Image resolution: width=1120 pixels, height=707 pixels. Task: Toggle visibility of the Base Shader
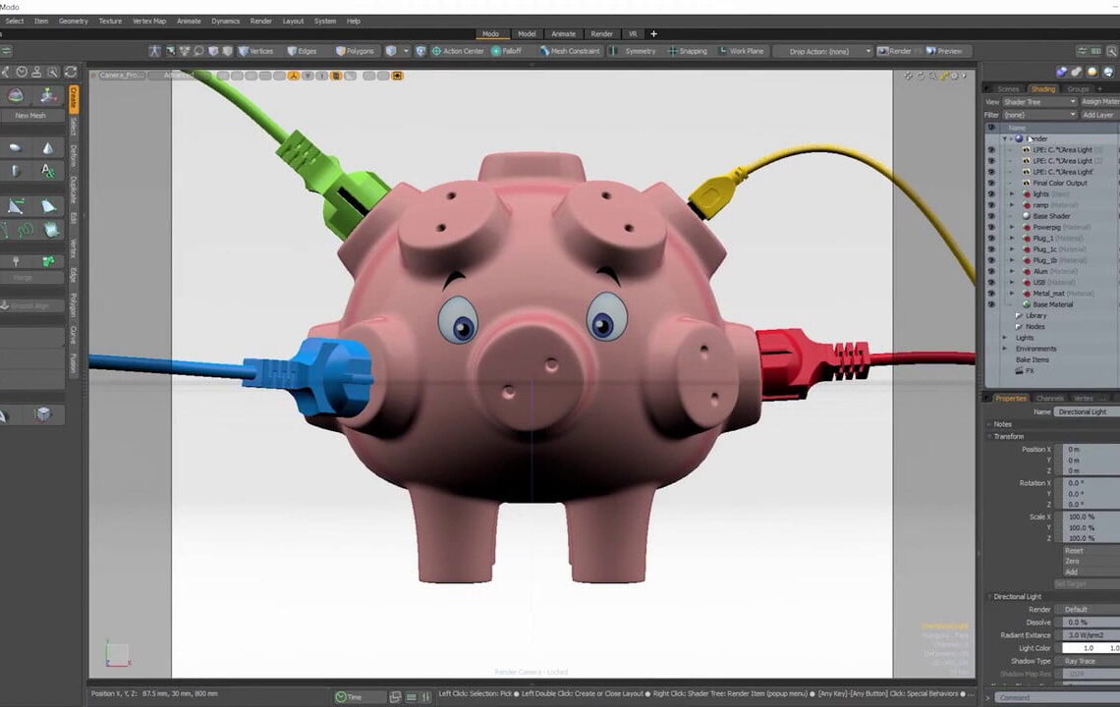coord(991,216)
